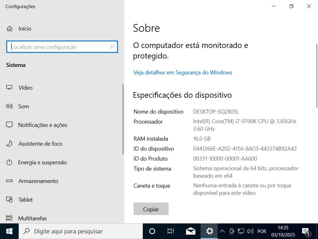The height and width of the screenshot is (239, 318).
Task: Click the Tablet icon in sidebar
Action: [9, 200]
